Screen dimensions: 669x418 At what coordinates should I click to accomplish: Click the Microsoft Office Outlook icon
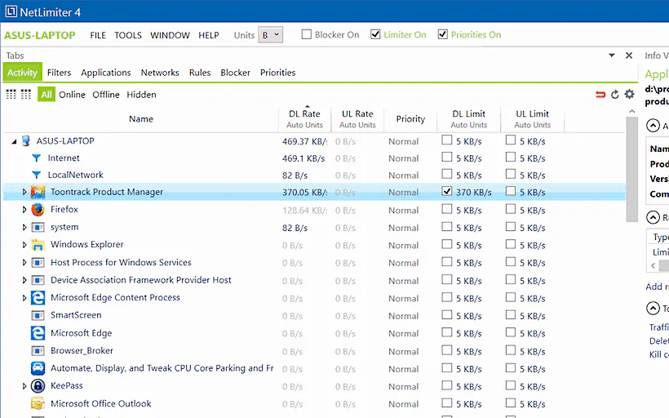pos(38,403)
